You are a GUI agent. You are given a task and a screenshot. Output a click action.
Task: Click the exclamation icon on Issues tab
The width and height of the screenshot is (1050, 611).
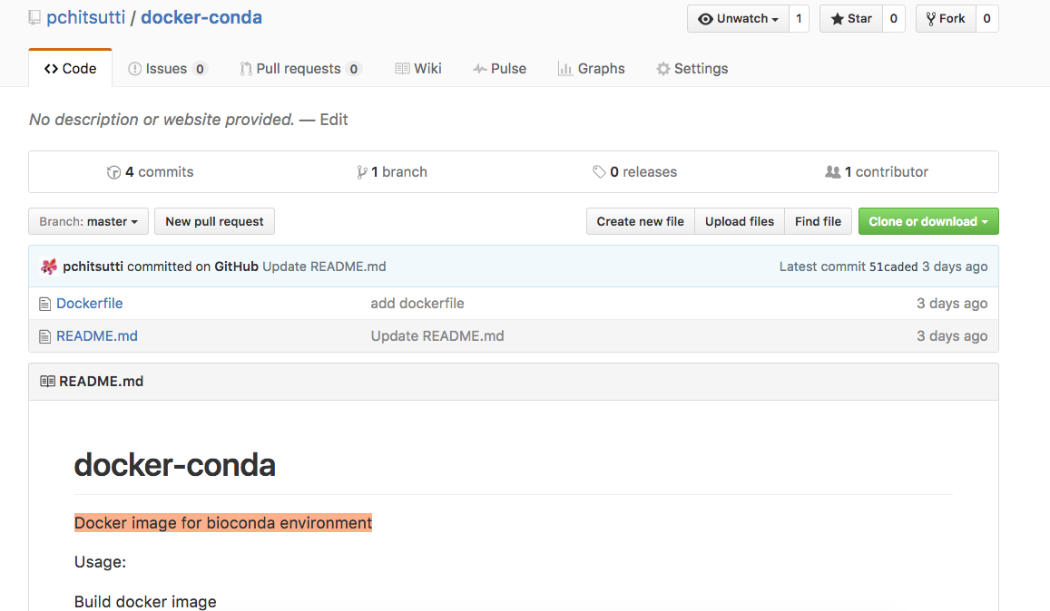coord(134,68)
